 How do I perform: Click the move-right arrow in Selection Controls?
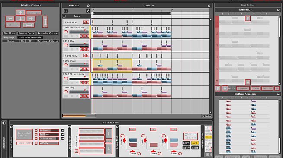click(31, 19)
